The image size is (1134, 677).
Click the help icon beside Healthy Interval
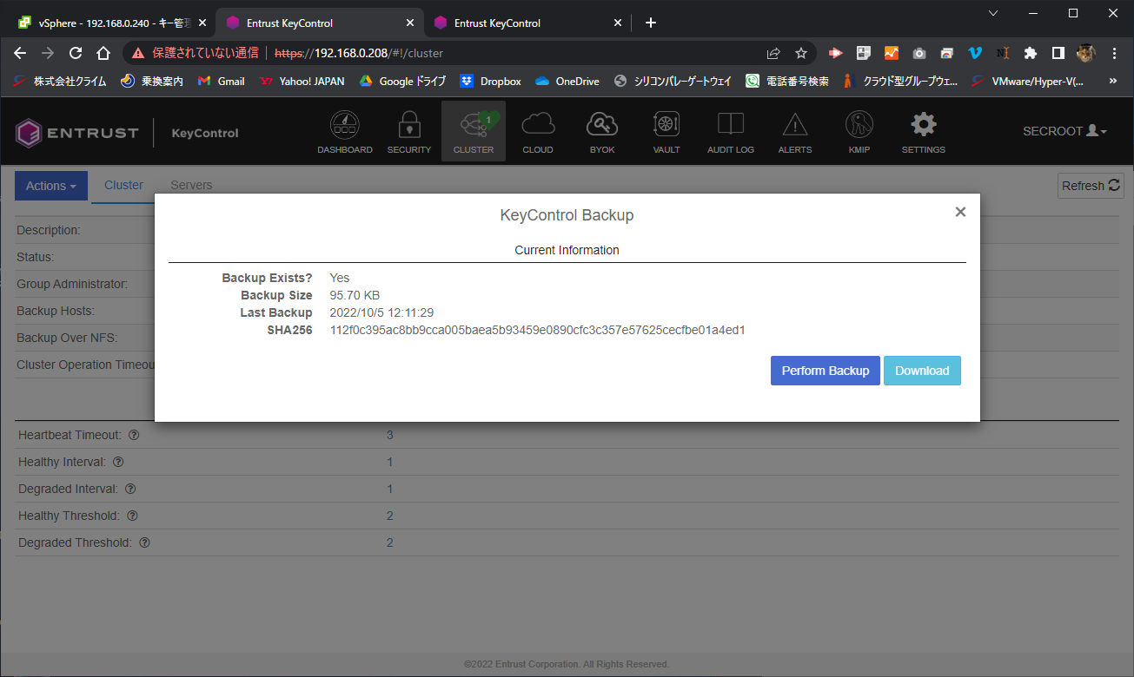pyautogui.click(x=118, y=462)
